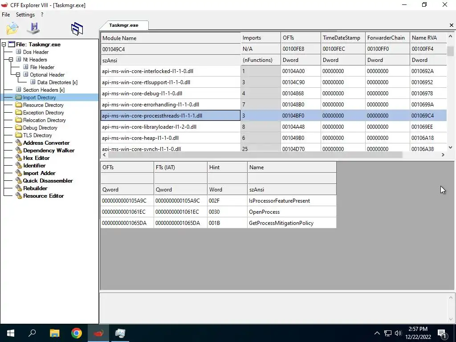The height and width of the screenshot is (342, 456).
Task: Click the TLS Directory folder icon
Action: pyautogui.click(x=19, y=135)
